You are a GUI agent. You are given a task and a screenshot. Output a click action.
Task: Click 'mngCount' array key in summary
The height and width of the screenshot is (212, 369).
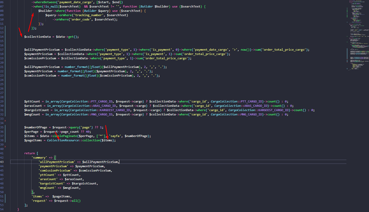point(47,188)
